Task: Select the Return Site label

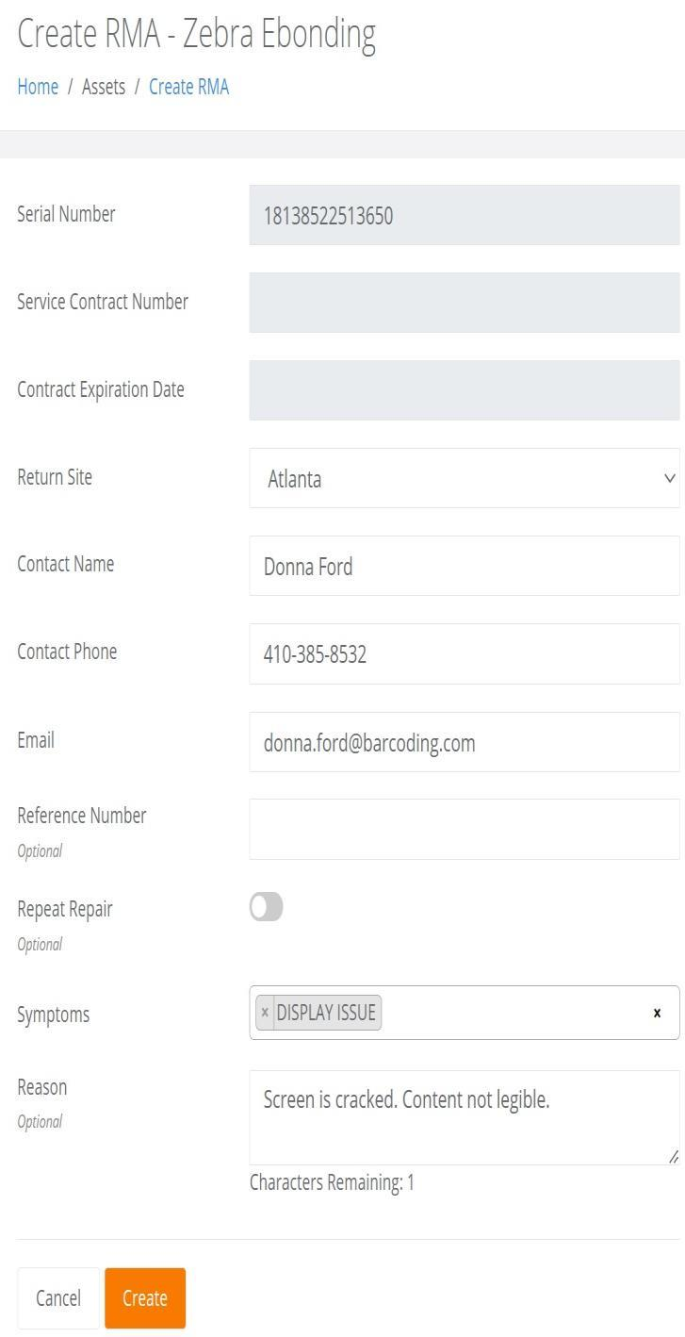Action: tap(55, 477)
